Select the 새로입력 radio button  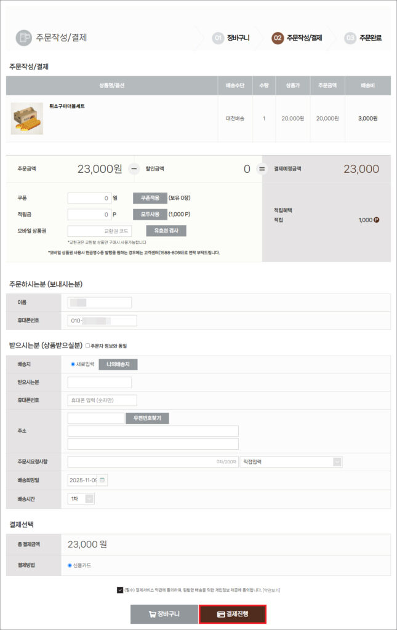click(73, 364)
